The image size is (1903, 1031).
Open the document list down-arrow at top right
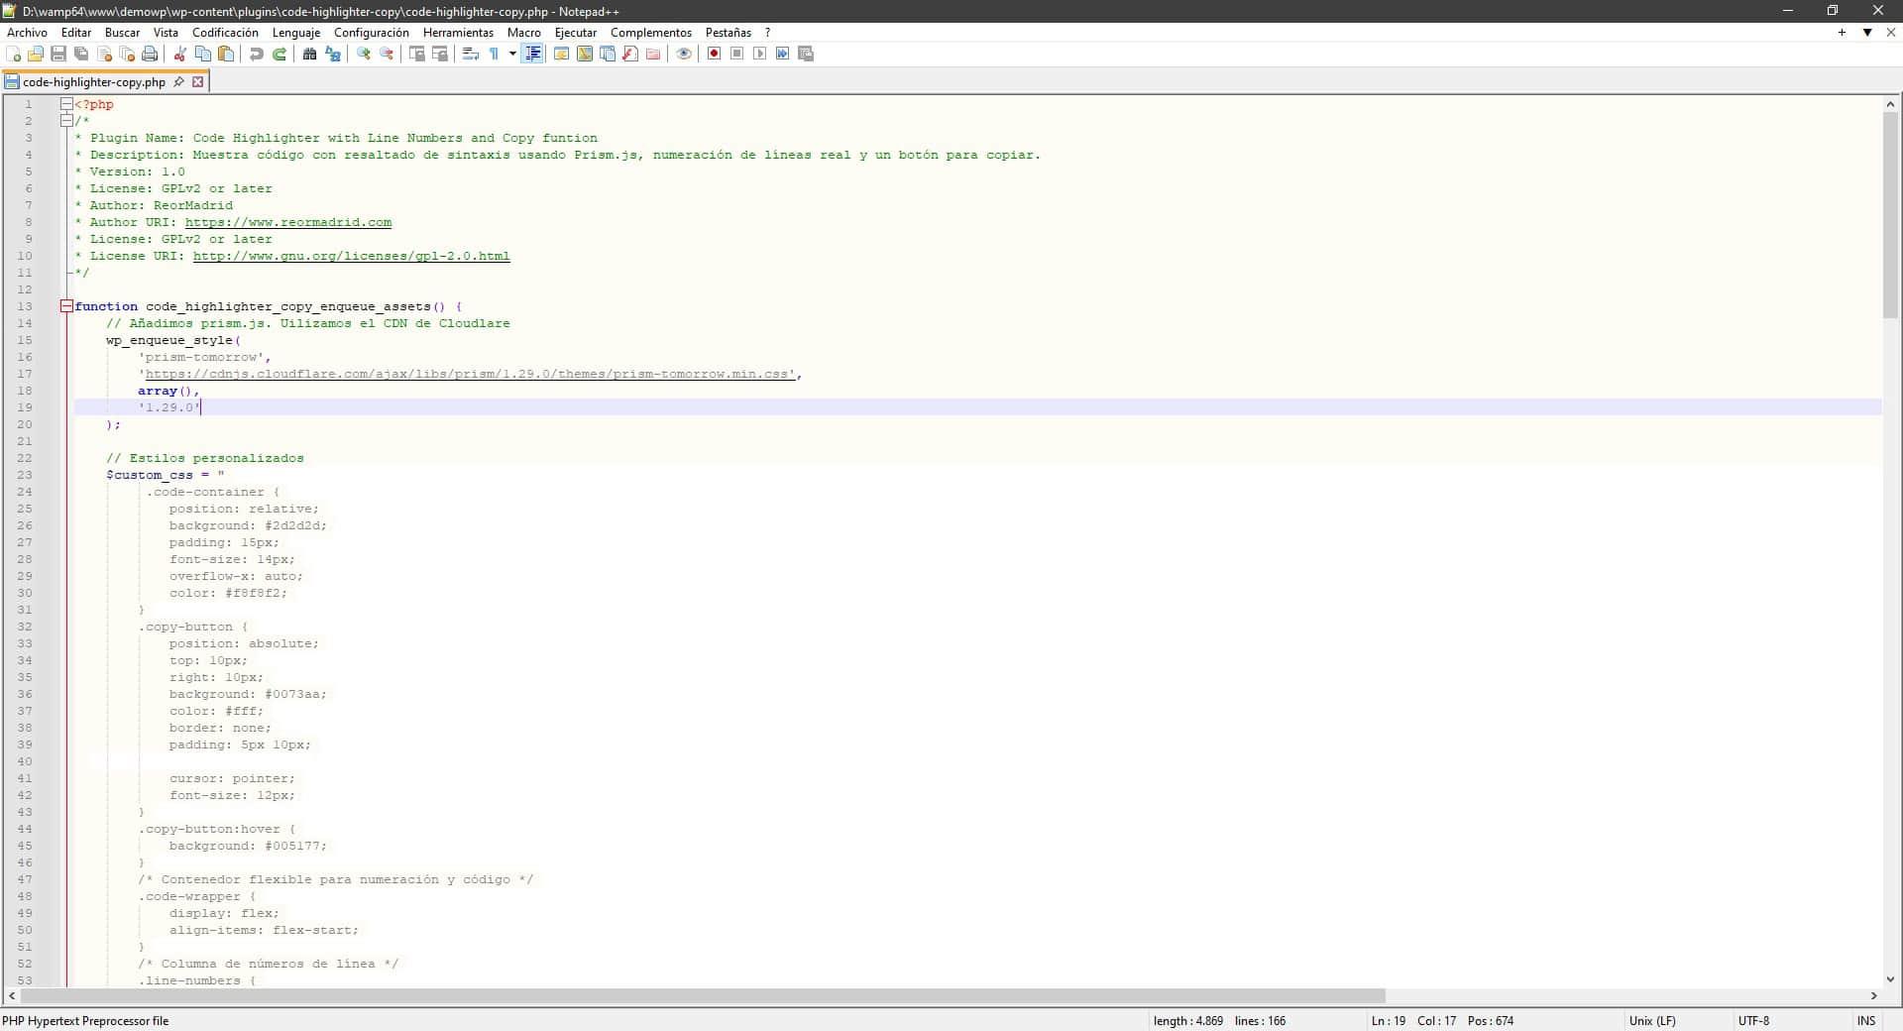click(1867, 33)
